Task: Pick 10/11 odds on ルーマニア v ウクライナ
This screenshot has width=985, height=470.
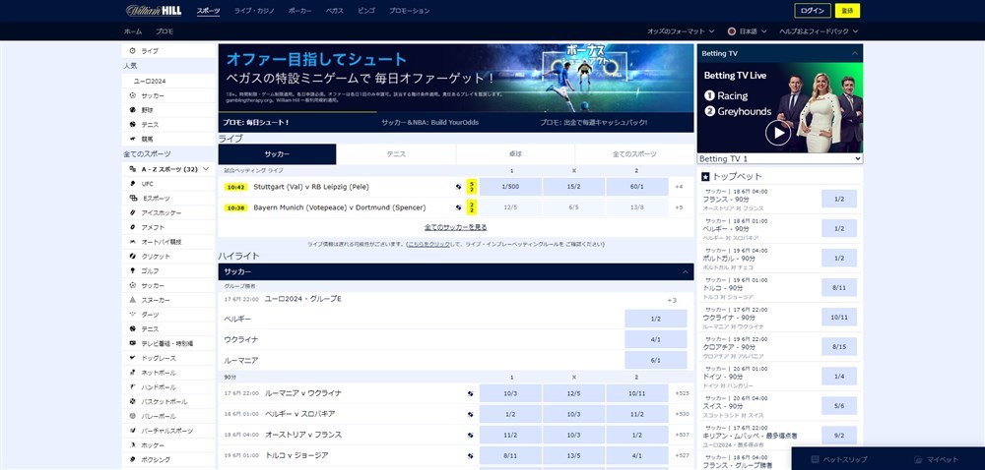Action: [637, 393]
